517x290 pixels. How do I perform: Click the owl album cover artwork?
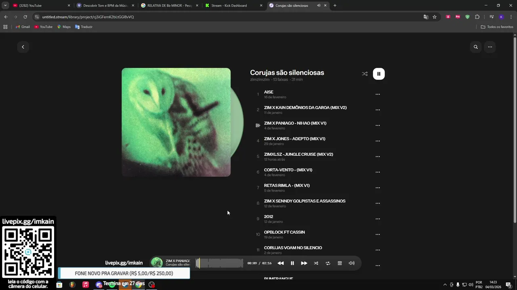(x=176, y=122)
